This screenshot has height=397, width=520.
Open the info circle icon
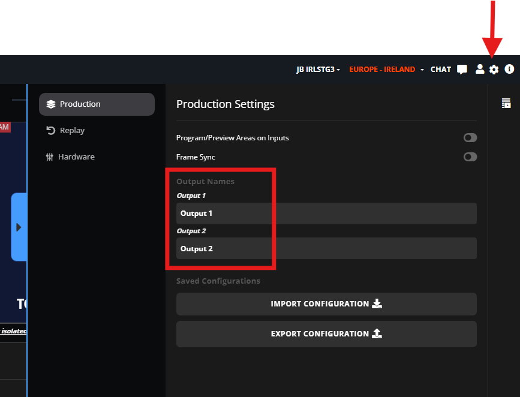click(x=509, y=69)
